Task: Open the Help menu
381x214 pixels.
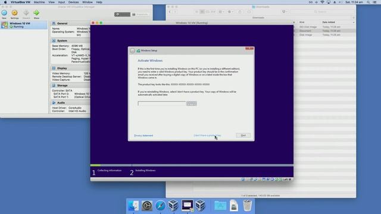Action: pos(99,2)
